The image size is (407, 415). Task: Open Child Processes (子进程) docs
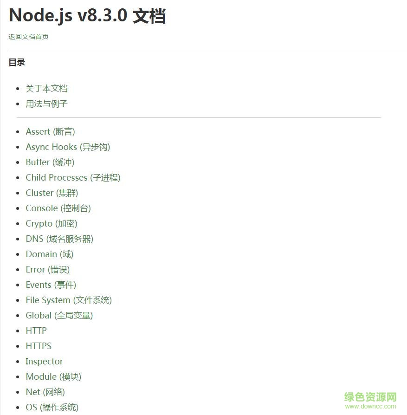point(73,178)
